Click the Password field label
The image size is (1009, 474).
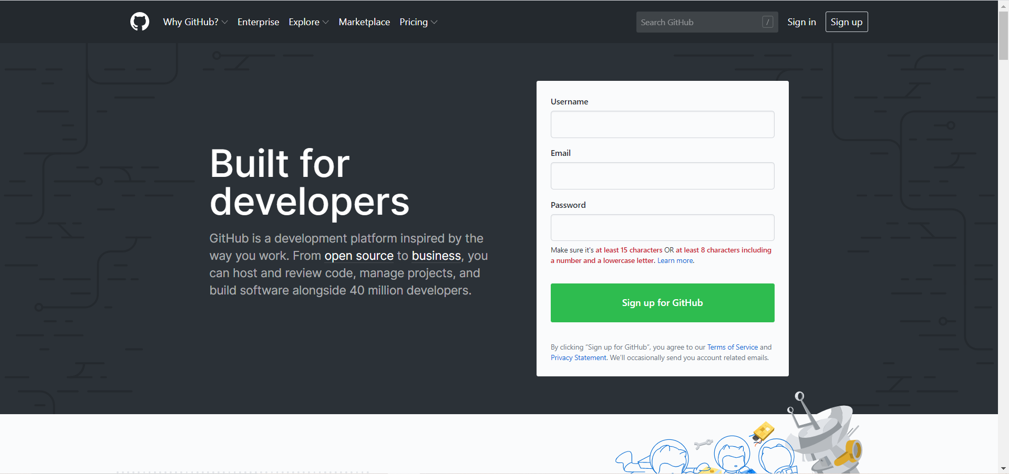coord(568,205)
